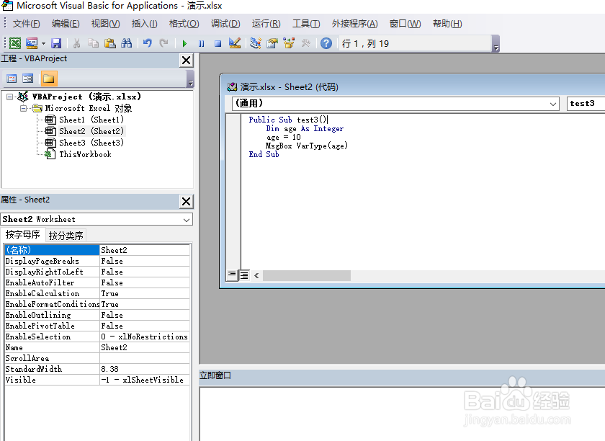Open the 文件(F) menu
Screen dimensions: 605x441
pos(26,24)
